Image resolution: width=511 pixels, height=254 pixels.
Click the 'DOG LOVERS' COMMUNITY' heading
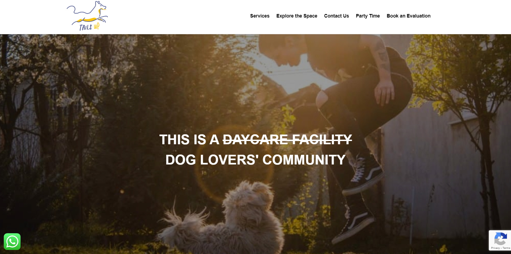(x=256, y=160)
